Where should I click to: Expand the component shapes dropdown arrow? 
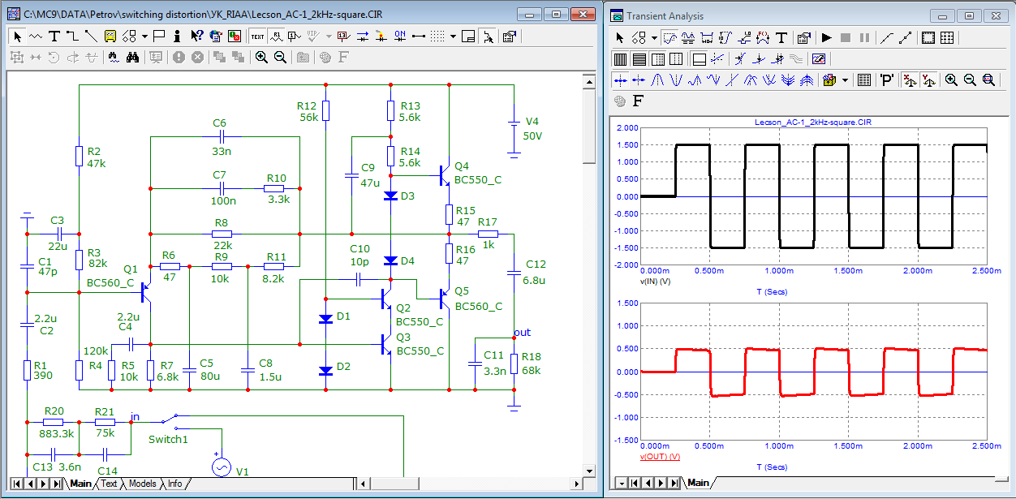pos(144,37)
